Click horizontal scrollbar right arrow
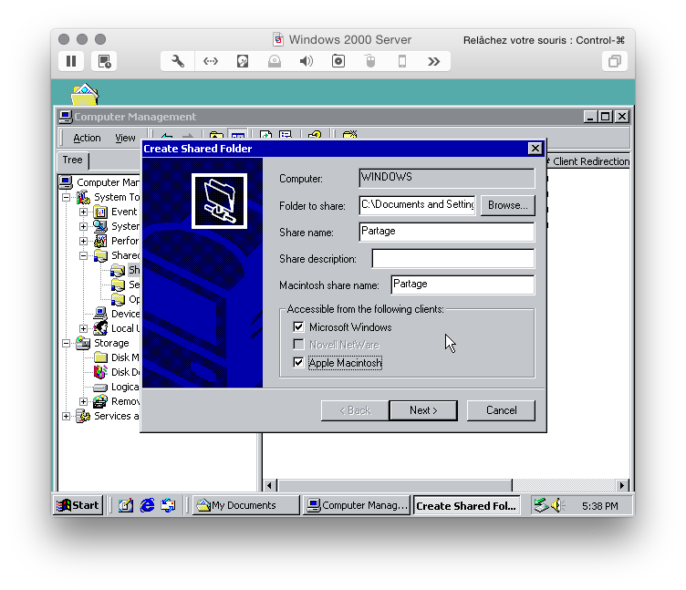The image size is (686, 590). pyautogui.click(x=622, y=485)
